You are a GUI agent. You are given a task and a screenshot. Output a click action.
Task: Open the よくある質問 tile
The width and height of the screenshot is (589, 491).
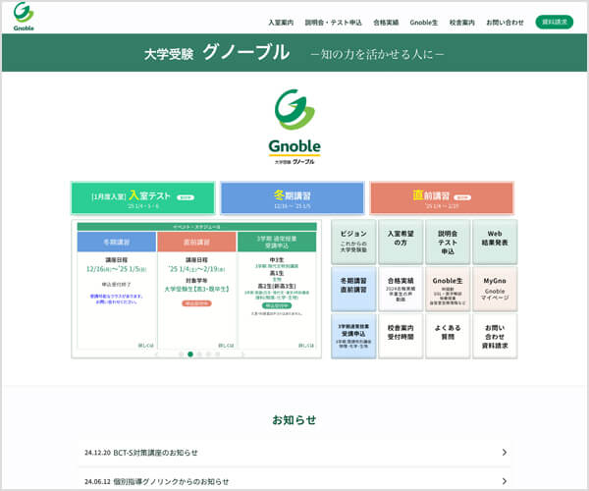point(448,335)
